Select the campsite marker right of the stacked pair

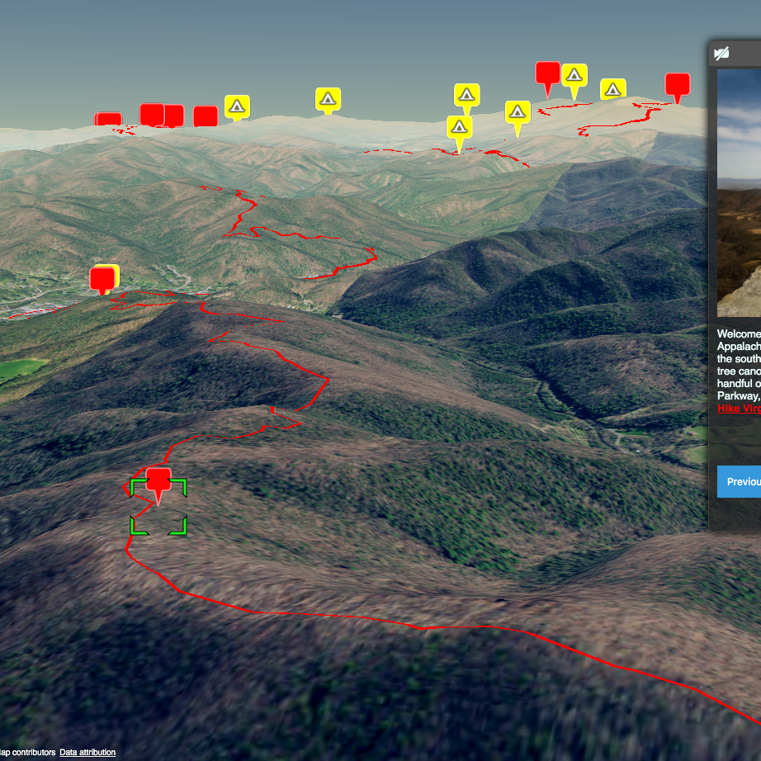pos(518,112)
